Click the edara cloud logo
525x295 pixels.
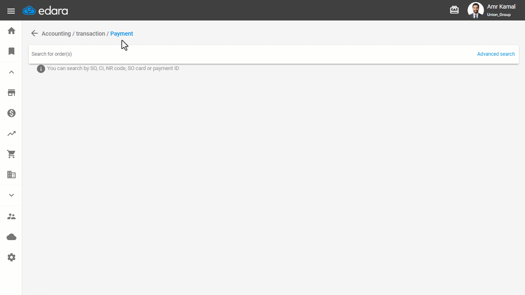click(x=45, y=11)
